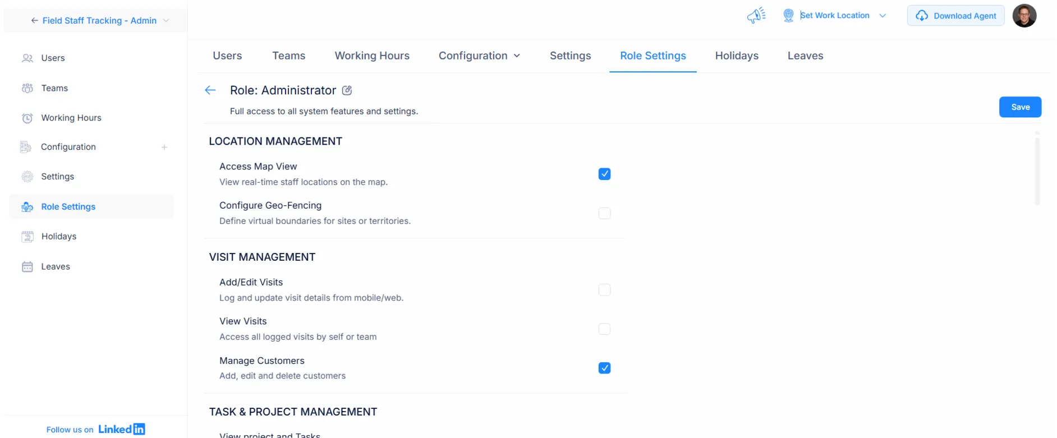1057x438 pixels.
Task: Select the Role Settings tab
Action: 653,56
